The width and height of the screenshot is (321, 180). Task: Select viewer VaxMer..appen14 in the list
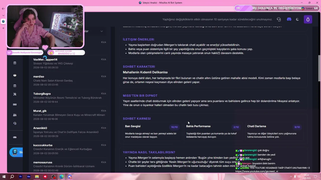[x=70, y=63]
